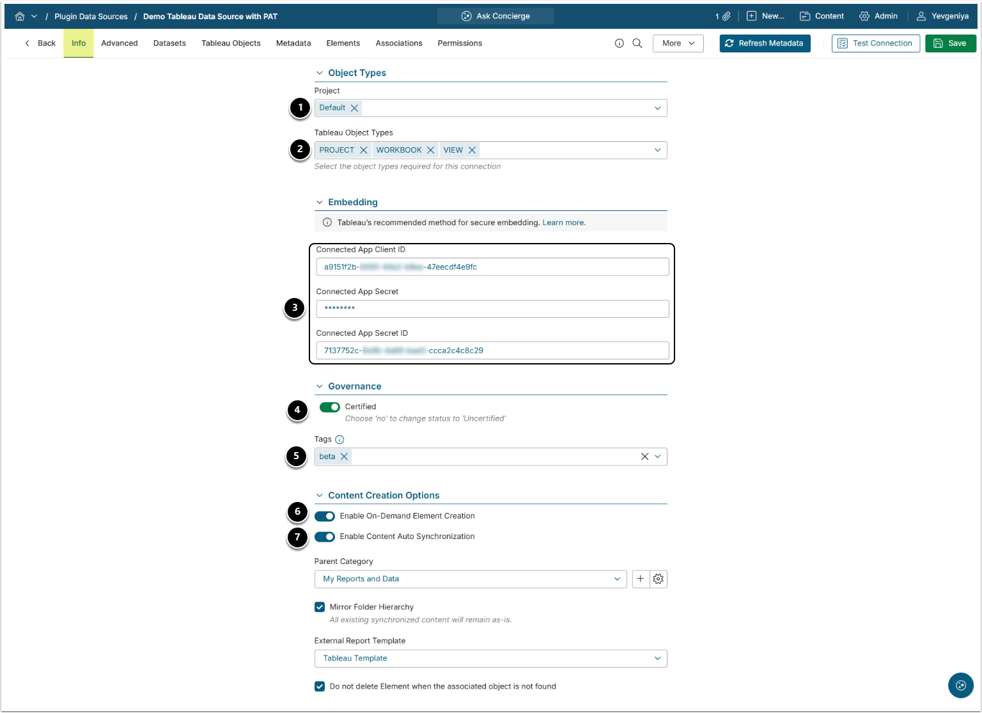Open the Ask Concierge search box
The height and width of the screenshot is (713, 982).
[x=495, y=16]
